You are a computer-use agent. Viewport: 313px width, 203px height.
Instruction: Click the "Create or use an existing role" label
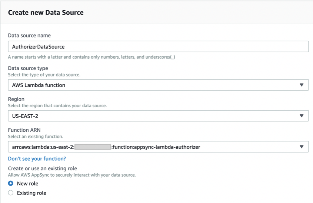click(43, 168)
